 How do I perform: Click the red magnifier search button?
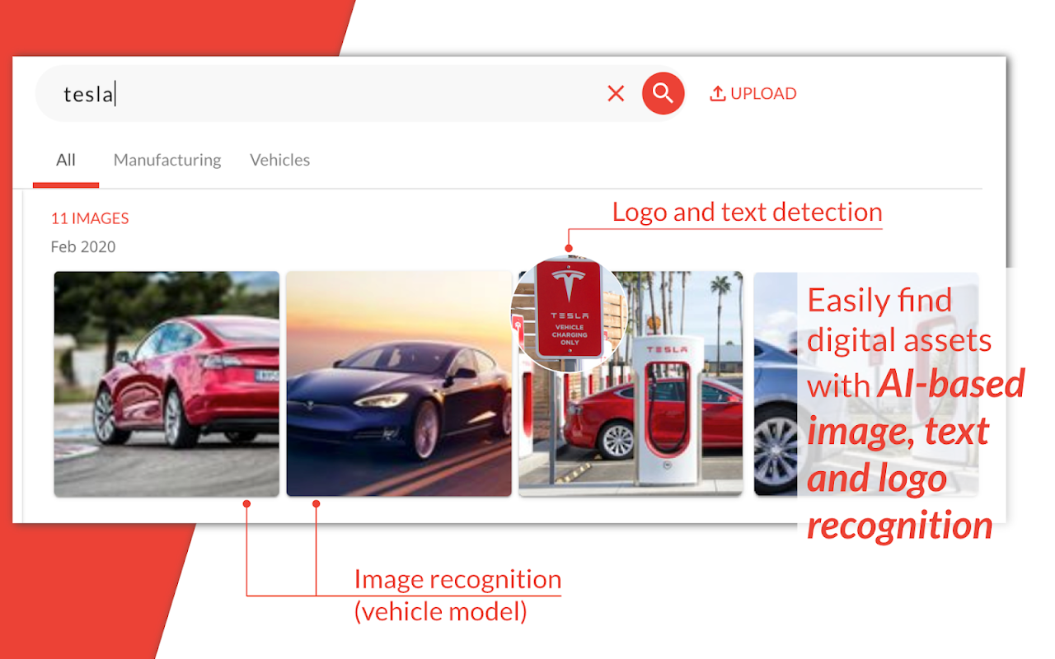click(663, 93)
